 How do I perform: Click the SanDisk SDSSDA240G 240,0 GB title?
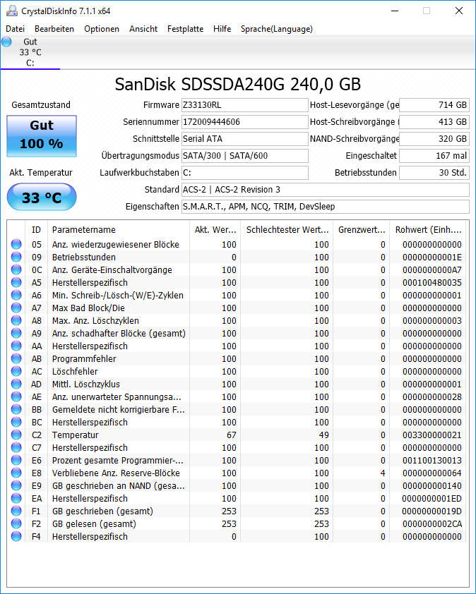(238, 84)
